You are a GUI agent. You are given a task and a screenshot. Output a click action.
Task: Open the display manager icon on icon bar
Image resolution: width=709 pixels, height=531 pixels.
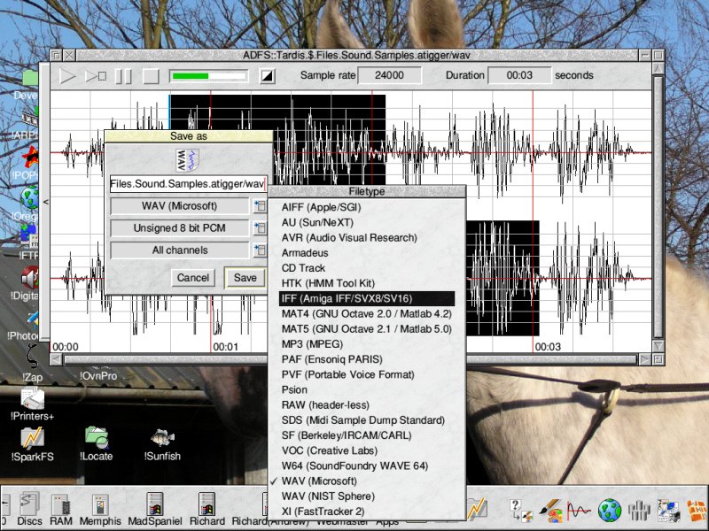(x=667, y=511)
